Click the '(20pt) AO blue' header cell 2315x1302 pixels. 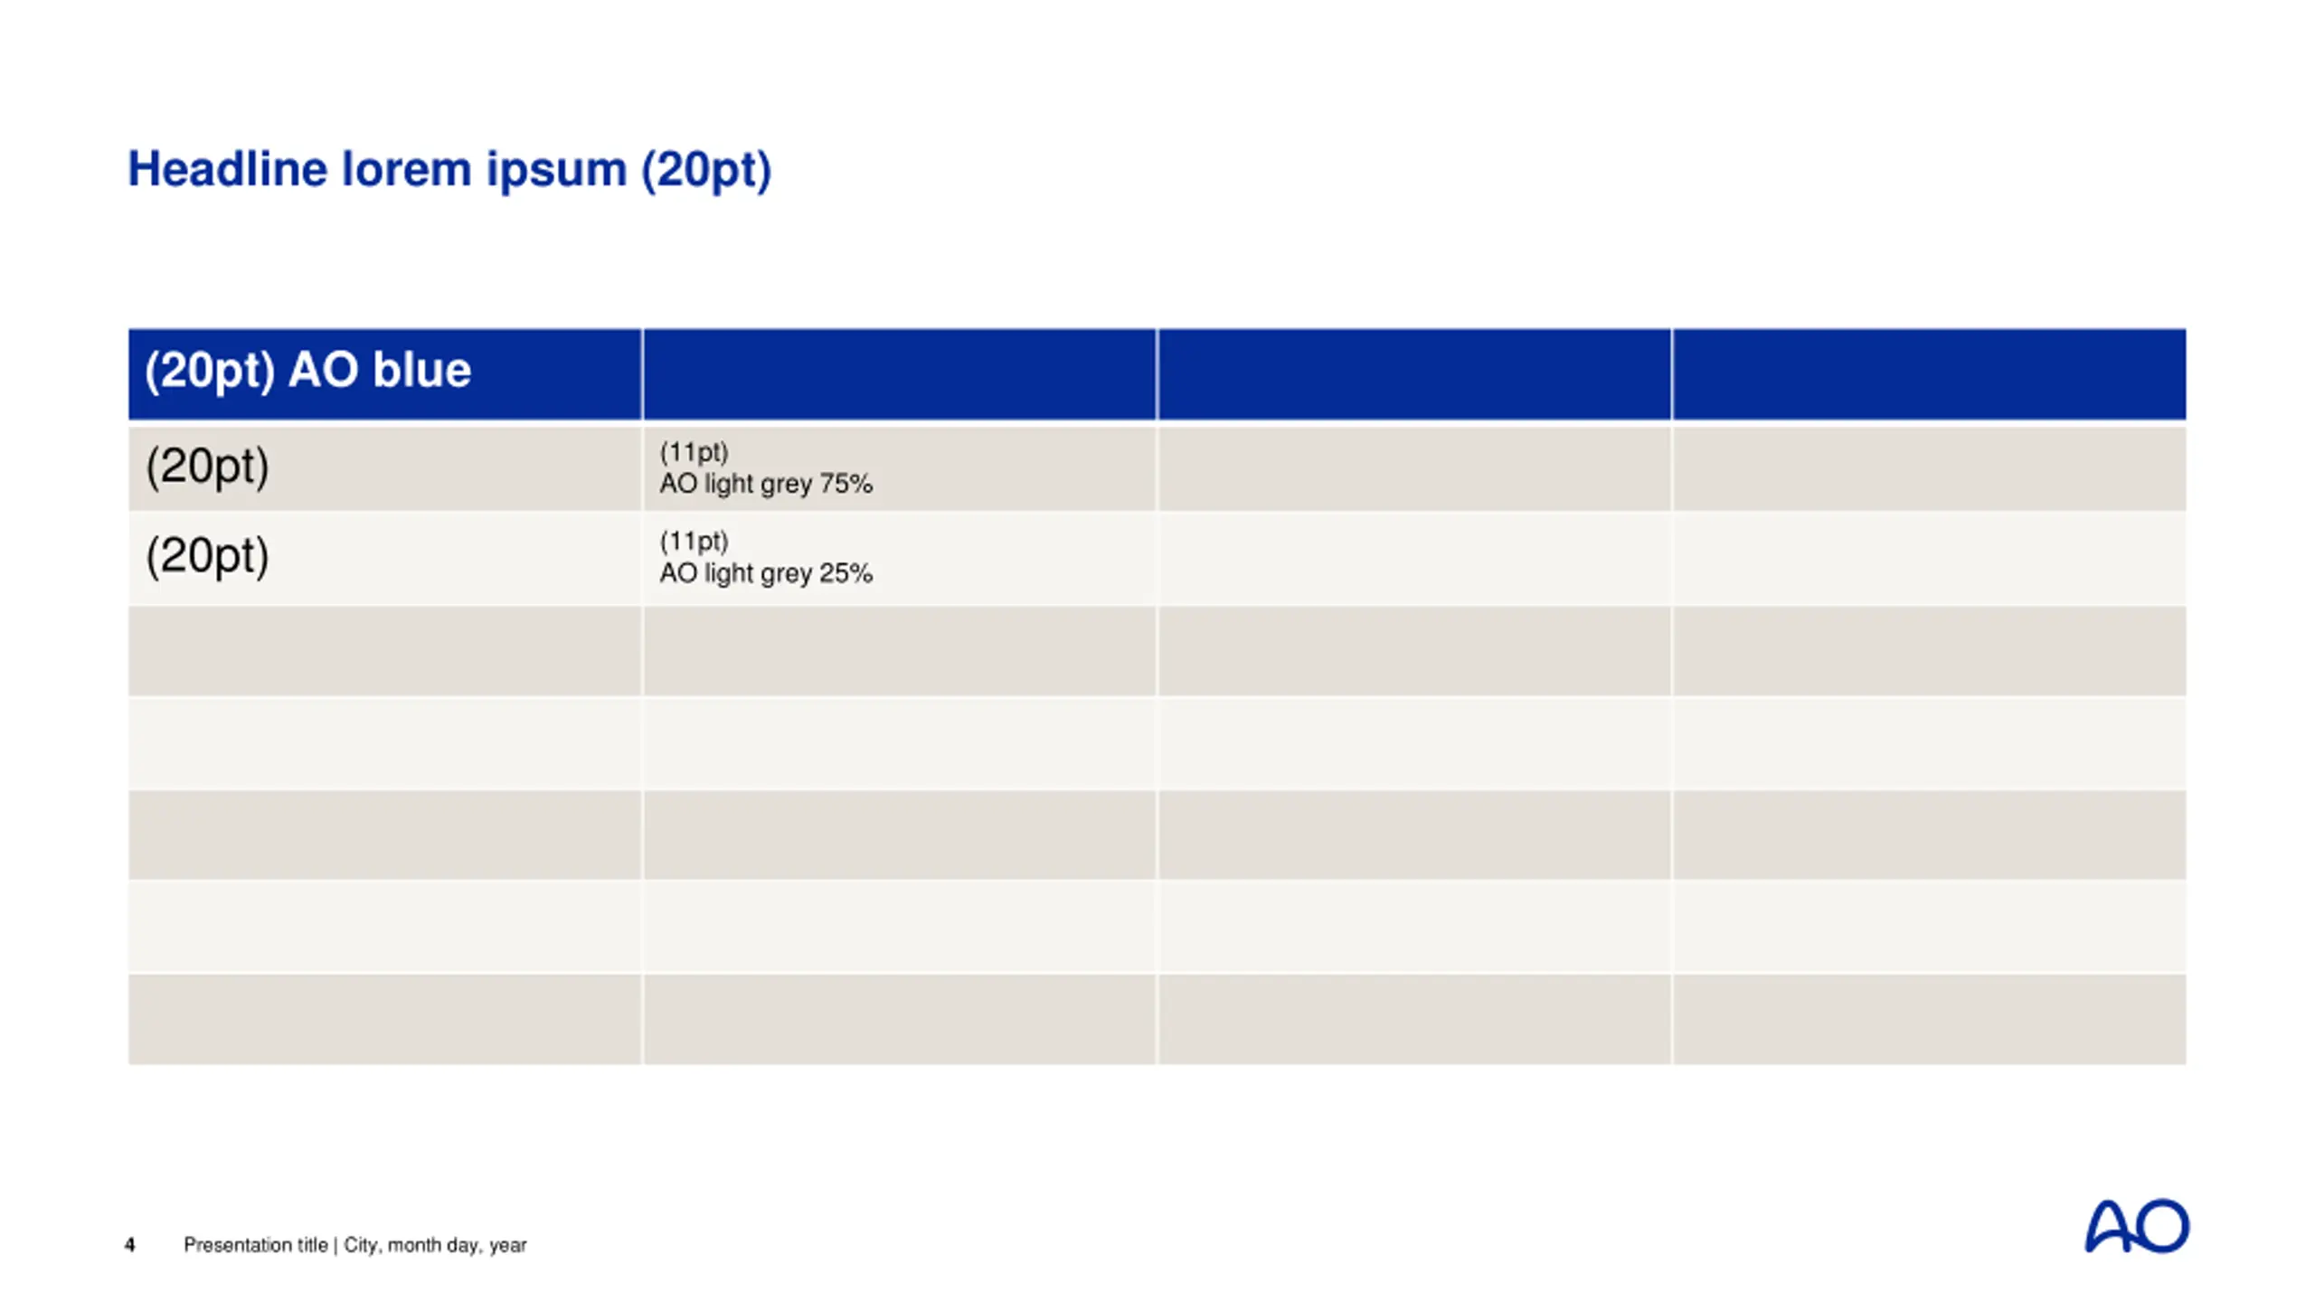(x=385, y=374)
